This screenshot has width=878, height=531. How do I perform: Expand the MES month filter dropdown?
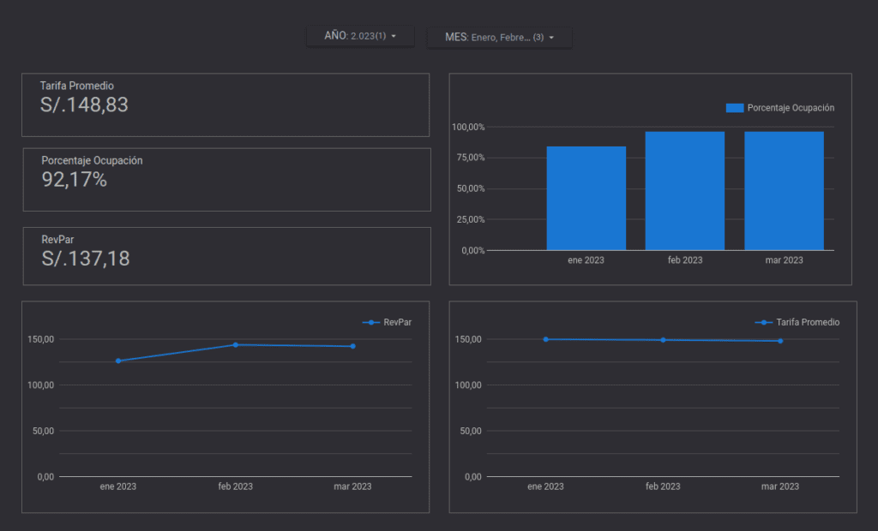499,37
